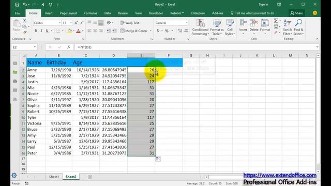Open Font Settings dialog launcher
Image resolution: width=331 pixels, height=186 pixels.
83,39
